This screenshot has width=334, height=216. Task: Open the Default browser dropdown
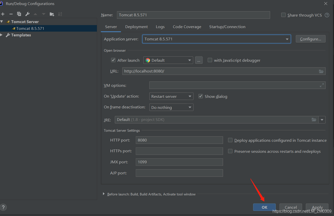pyautogui.click(x=168, y=60)
